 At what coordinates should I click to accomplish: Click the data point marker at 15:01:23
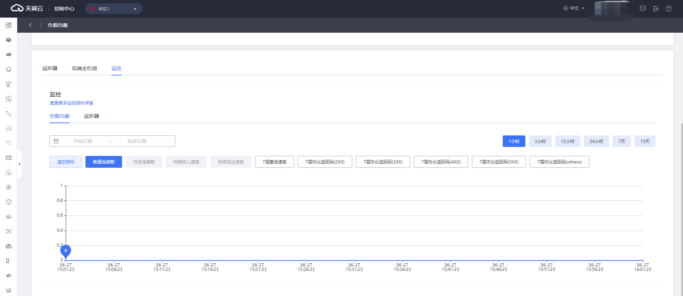pyautogui.click(x=66, y=251)
